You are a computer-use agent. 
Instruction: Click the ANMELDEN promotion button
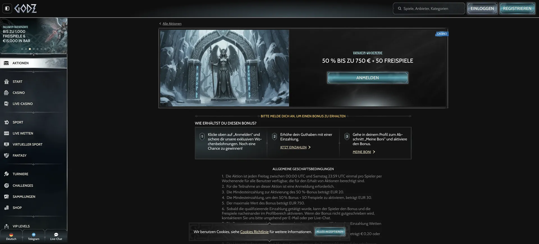(x=367, y=78)
